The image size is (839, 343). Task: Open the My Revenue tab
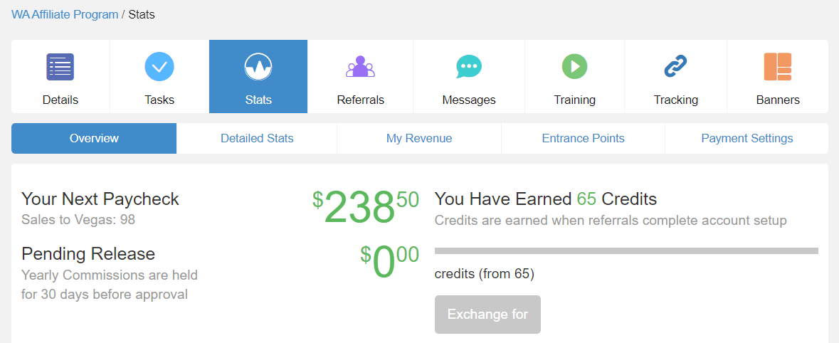pyautogui.click(x=419, y=139)
